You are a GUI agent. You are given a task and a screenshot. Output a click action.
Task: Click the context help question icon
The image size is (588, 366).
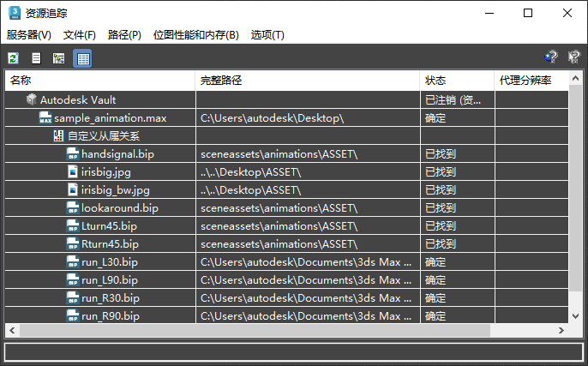tap(573, 57)
